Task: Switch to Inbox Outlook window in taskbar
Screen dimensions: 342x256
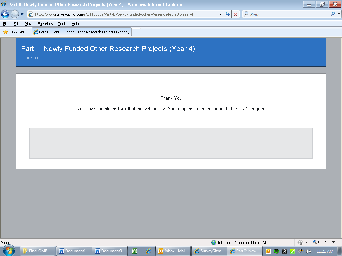Action: pyautogui.click(x=173, y=251)
